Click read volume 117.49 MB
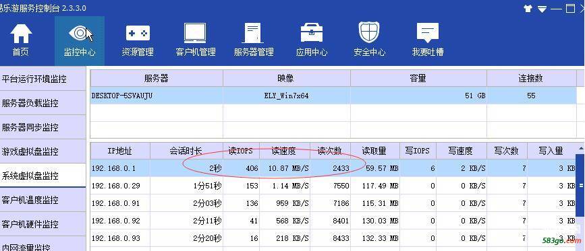Screen dimensions: 585x251 pyautogui.click(x=380, y=186)
